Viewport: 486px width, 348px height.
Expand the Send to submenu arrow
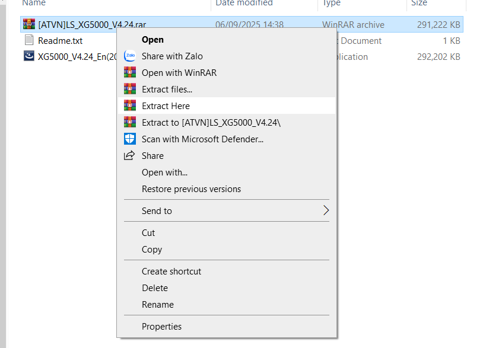tap(326, 210)
